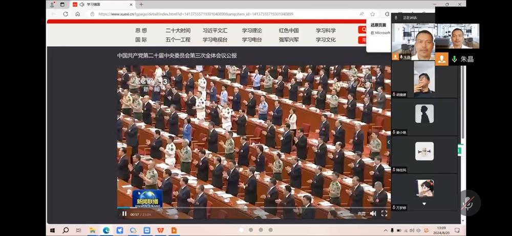Go to the browser home page
Screen dimensions: 512x236
click(x=78, y=14)
